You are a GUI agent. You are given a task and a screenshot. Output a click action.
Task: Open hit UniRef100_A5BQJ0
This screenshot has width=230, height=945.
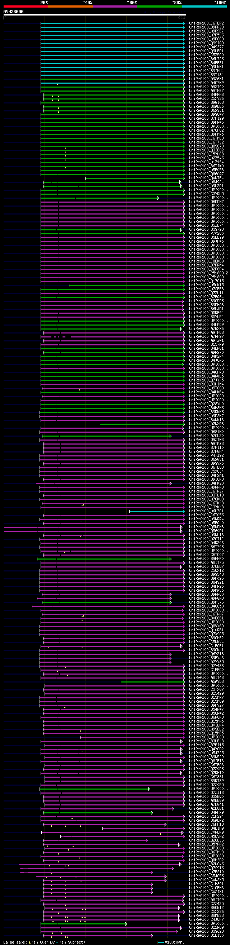[x=206, y=523]
